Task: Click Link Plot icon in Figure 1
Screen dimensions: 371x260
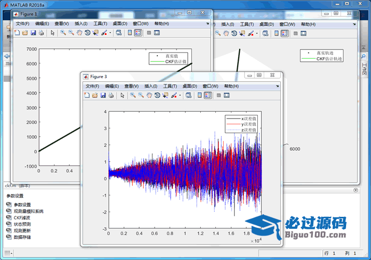Action: pos(119,33)
